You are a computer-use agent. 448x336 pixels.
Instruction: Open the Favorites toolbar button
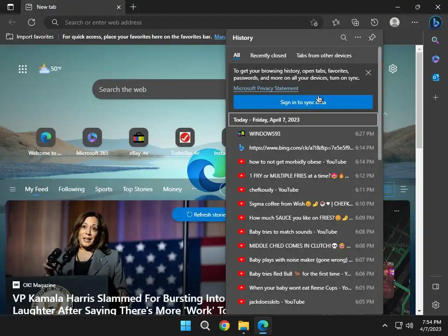point(336,22)
